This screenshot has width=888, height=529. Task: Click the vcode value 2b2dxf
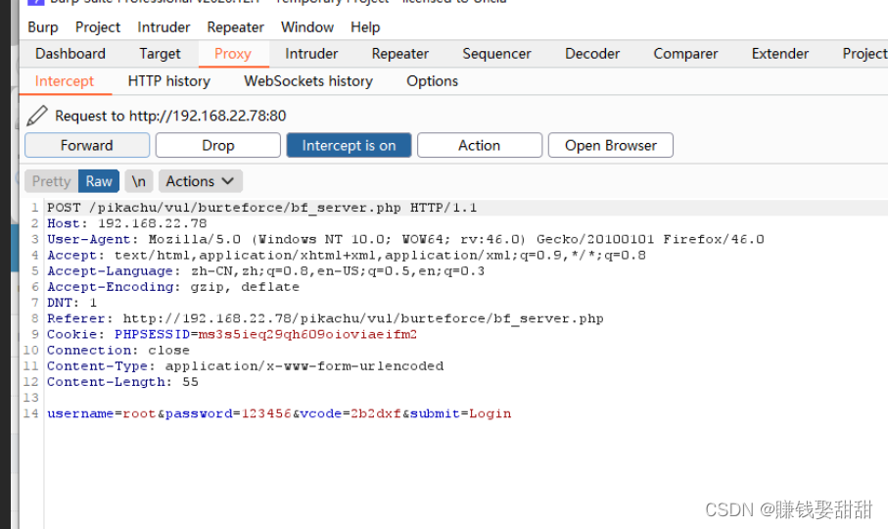click(376, 414)
